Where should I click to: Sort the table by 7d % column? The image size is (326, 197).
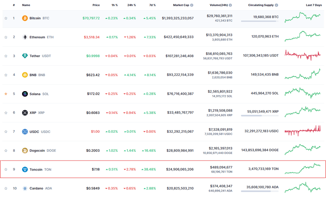point(152,5)
